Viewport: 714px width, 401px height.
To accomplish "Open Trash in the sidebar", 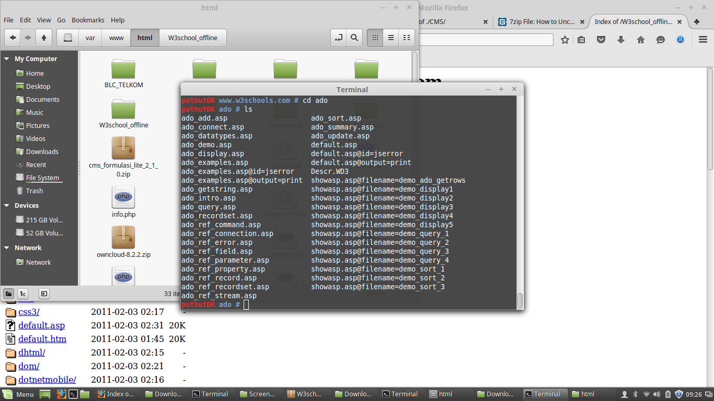I will click(34, 191).
